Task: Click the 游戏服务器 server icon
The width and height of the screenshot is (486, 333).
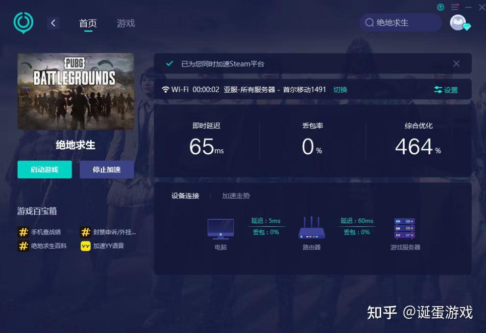Action: (x=405, y=229)
